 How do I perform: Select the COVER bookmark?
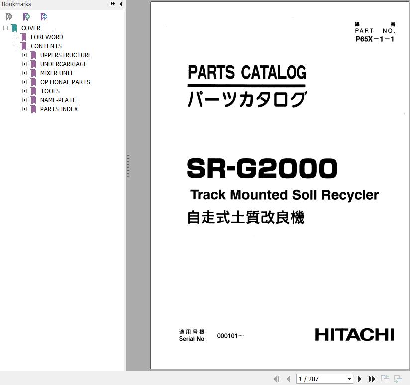pyautogui.click(x=31, y=28)
